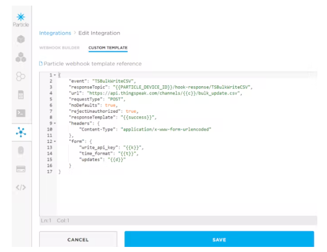Click line number 17 in the gutter
Viewport: 327px width, 252px height.
49,171
